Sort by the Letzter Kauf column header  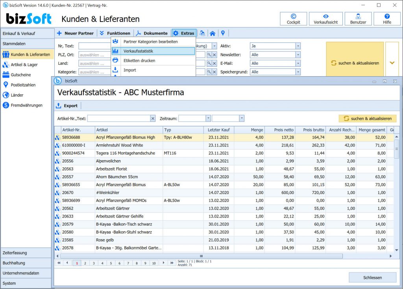pos(219,130)
